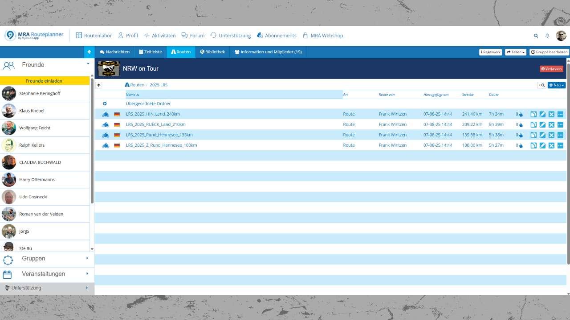The height and width of the screenshot is (320, 570).
Task: Open the Bibliothek tab
Action: 212,52
